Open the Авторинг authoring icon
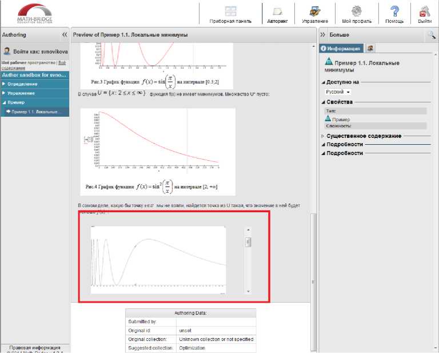Image resolution: width=439 pixels, height=353 pixels. [277, 11]
